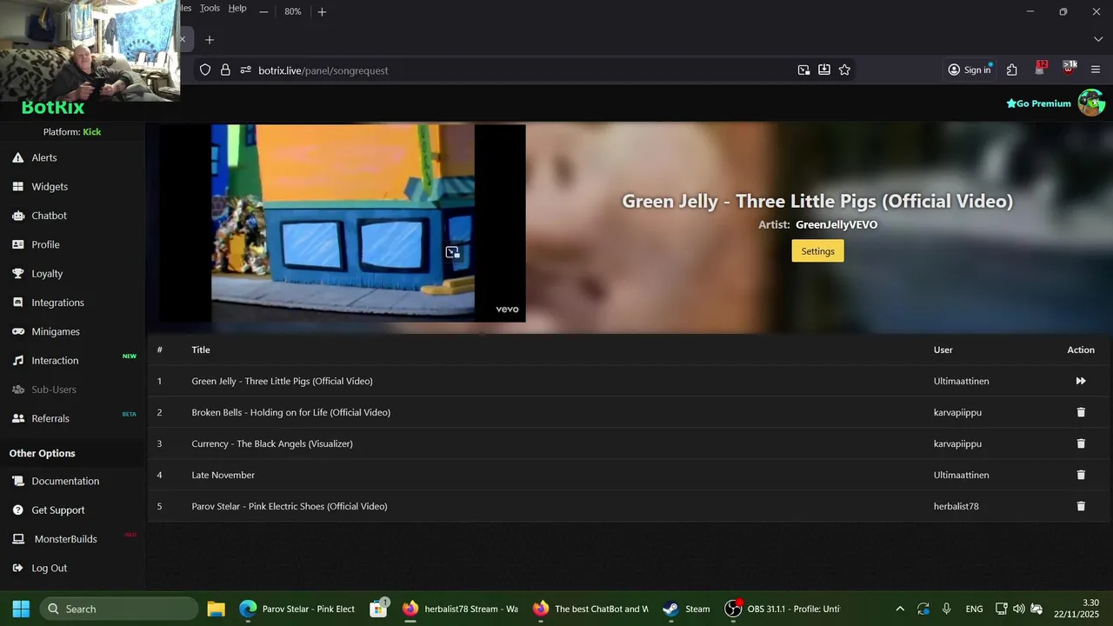
Task: Click the botrix.live address bar
Action: [522, 70]
